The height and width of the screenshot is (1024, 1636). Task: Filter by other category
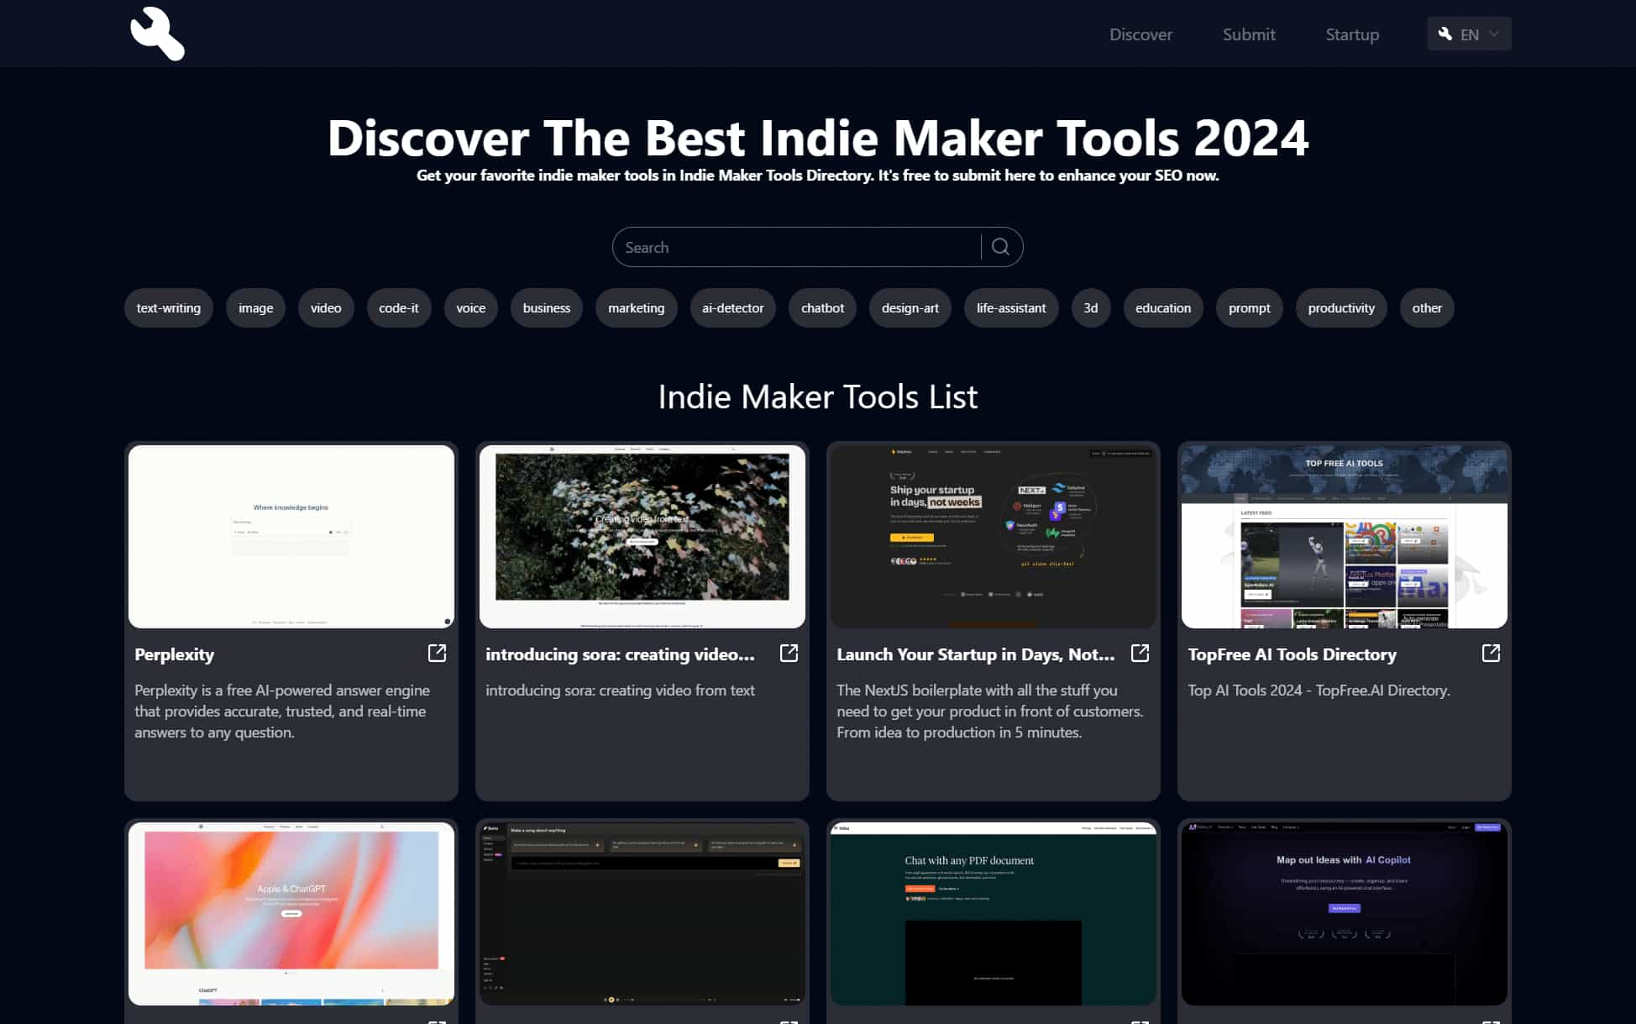[1427, 308]
